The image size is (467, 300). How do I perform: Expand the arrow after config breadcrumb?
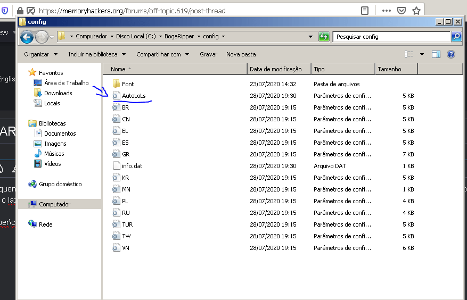pyautogui.click(x=223, y=36)
